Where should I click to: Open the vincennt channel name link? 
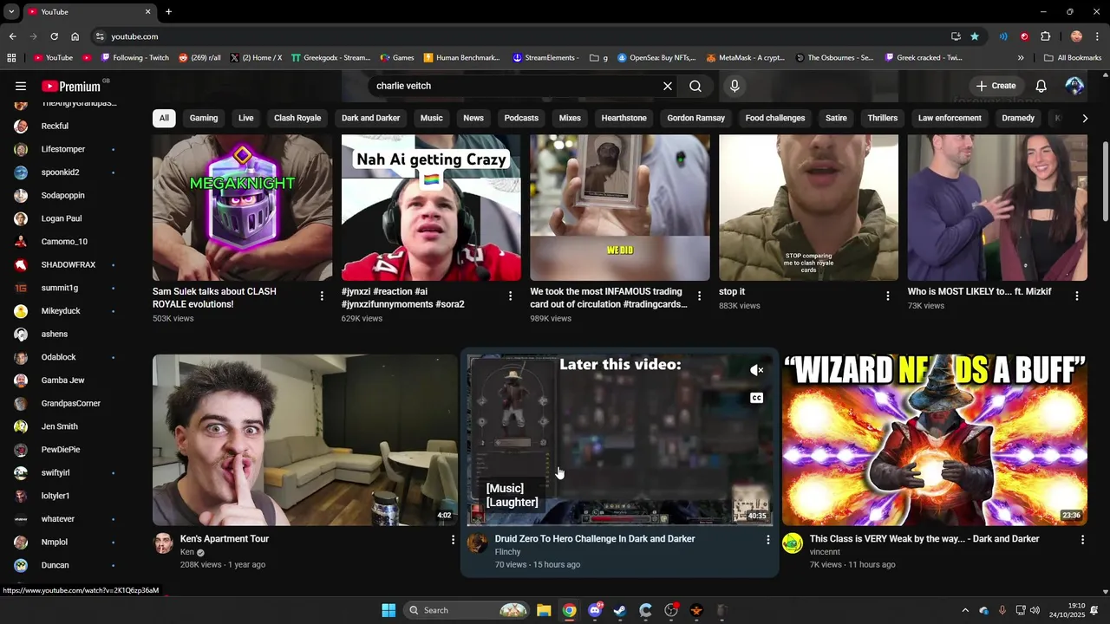pyautogui.click(x=825, y=552)
